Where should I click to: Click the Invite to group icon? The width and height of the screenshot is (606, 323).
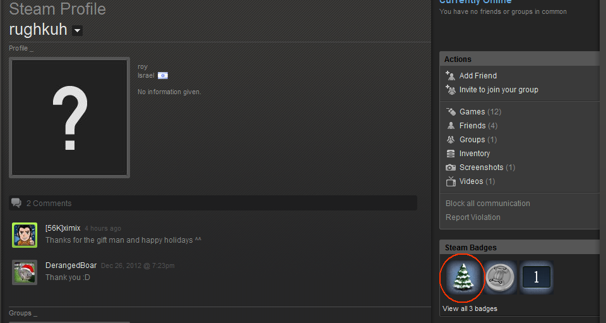click(x=451, y=89)
